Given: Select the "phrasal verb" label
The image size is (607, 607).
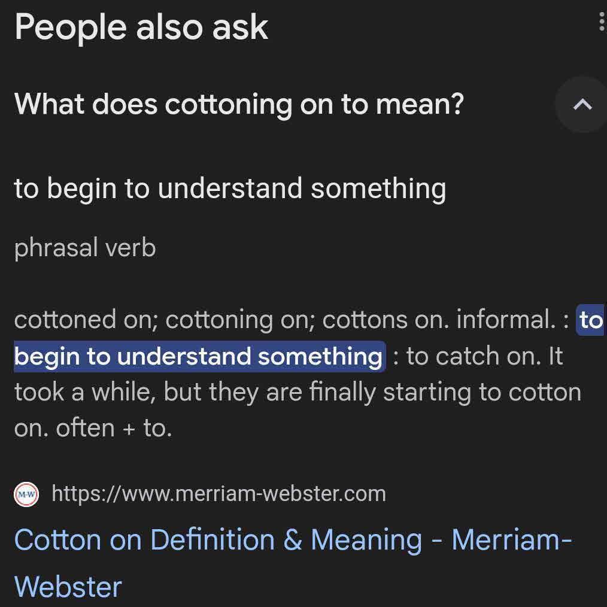Looking at the screenshot, I should pyautogui.click(x=85, y=247).
